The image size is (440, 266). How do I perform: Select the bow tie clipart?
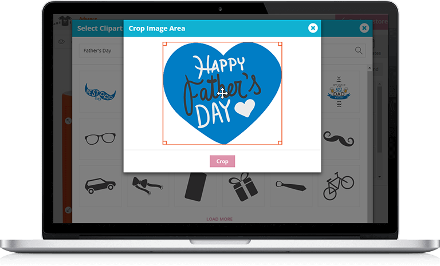coord(148,186)
